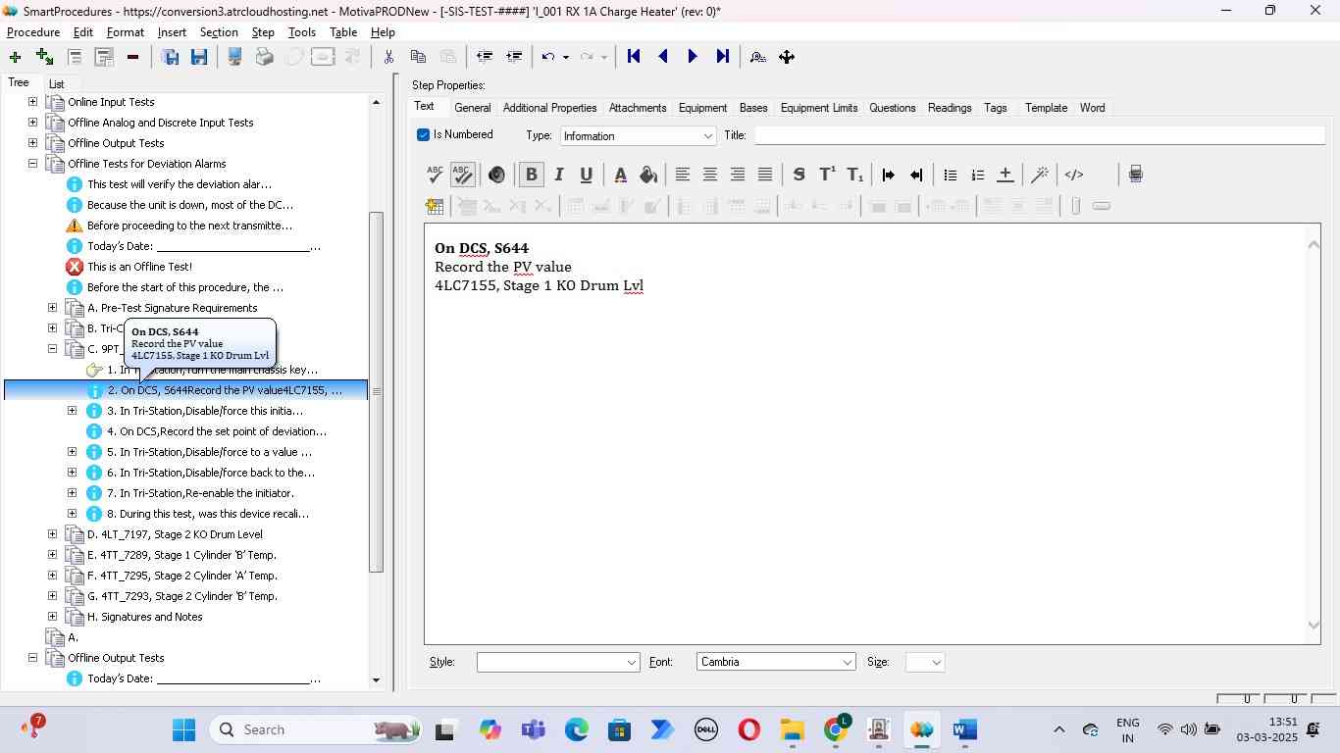Image resolution: width=1340 pixels, height=753 pixels.
Task: Expand H. Signatures and Notes node
Action: pos(52,617)
